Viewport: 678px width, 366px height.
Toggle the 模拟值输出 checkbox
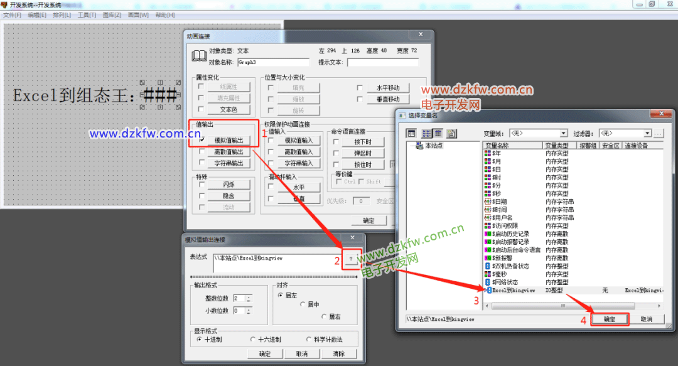pyautogui.click(x=202, y=141)
